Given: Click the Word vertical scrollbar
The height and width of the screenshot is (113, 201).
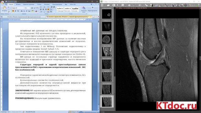Looking at the screenshot, I should [99, 52].
